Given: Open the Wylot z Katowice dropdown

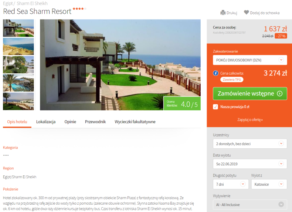Looking at the screenshot, I should click(269, 184).
